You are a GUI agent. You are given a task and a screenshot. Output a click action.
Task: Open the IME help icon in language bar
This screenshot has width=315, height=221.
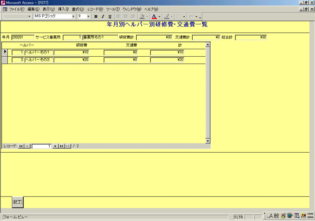pyautogui.click(x=303, y=215)
